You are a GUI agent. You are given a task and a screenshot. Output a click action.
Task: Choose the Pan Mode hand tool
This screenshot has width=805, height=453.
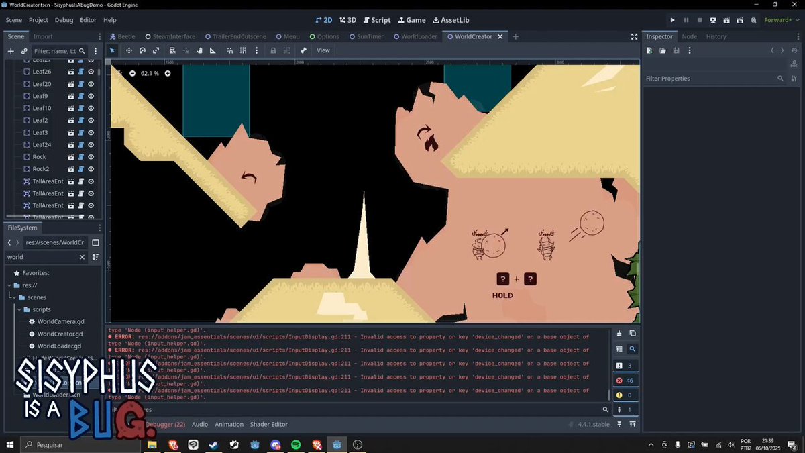[x=199, y=50]
